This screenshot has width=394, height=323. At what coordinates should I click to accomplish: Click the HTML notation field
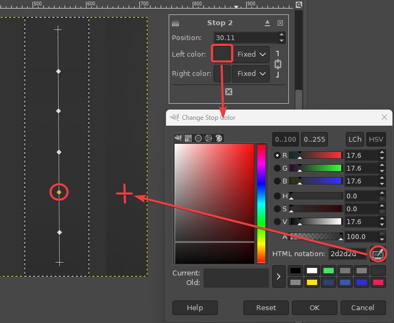(x=347, y=254)
